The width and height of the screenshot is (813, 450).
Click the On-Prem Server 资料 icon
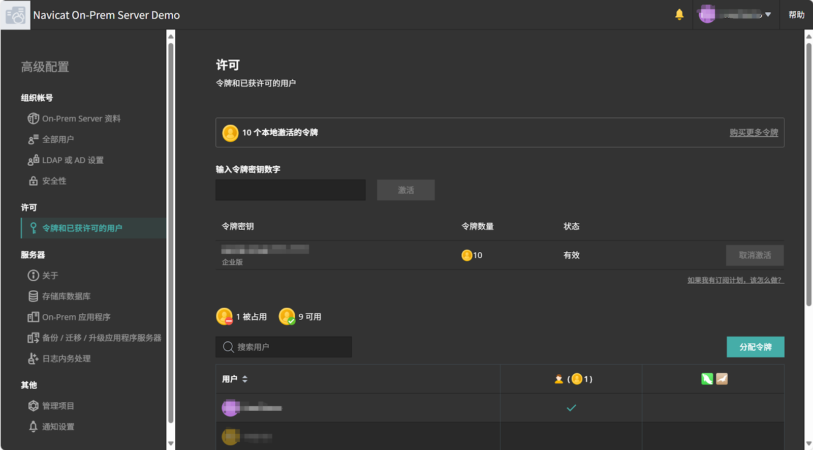coord(33,118)
